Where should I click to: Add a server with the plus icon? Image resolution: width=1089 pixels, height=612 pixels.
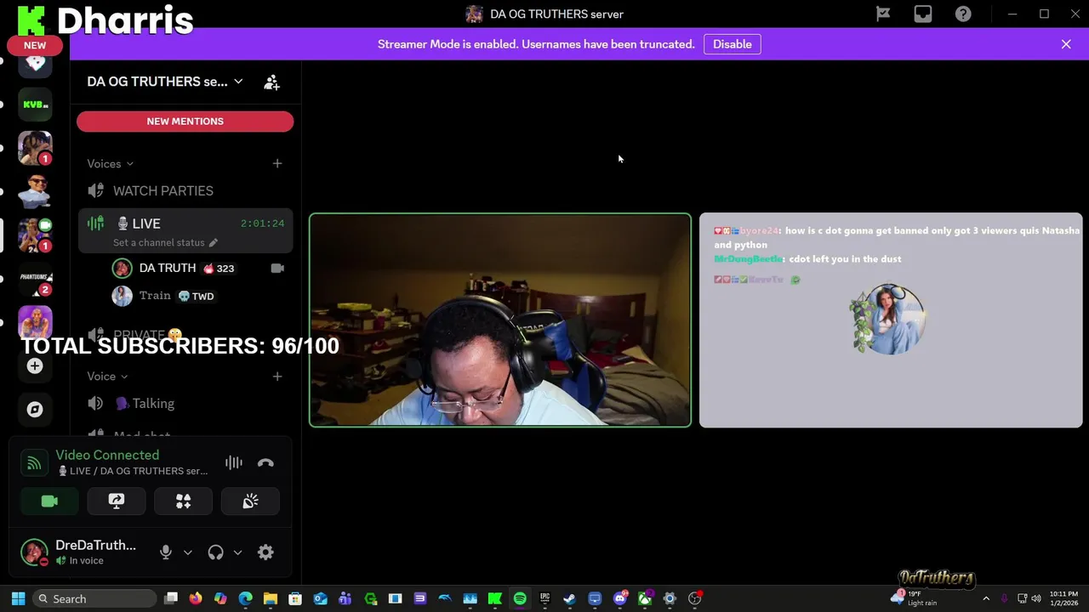coord(35,365)
